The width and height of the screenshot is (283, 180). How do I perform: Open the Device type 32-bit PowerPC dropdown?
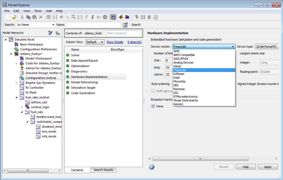(x=267, y=47)
